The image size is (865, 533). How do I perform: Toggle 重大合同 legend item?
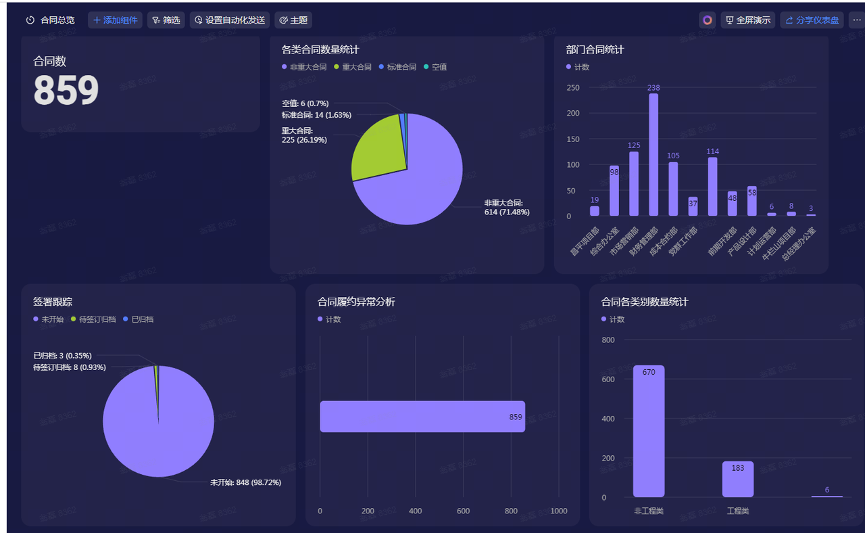[356, 67]
